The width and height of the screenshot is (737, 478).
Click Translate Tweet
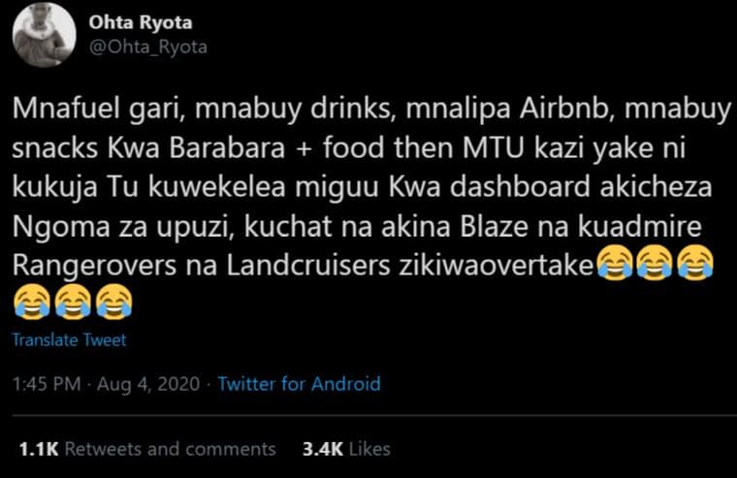coord(68,340)
